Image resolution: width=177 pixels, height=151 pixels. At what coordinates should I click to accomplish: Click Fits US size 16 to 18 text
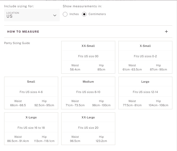pyautogui.click(x=31, y=128)
